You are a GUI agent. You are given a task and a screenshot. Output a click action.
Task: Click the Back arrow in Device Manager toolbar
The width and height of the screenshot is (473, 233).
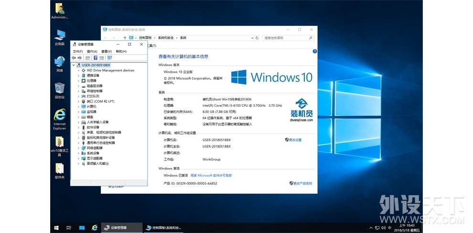point(74,58)
